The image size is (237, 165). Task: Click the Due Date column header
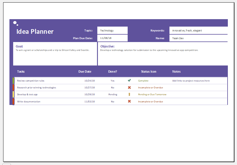[x=85, y=71]
